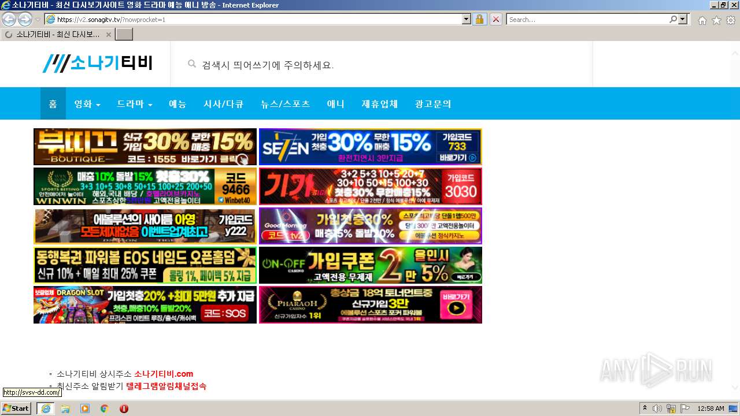Open the red Opera-style taskbar icon
The image size is (740, 416).
[x=124, y=408]
